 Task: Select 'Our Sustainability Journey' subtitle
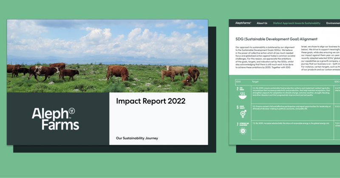pyautogui.click(x=137, y=138)
